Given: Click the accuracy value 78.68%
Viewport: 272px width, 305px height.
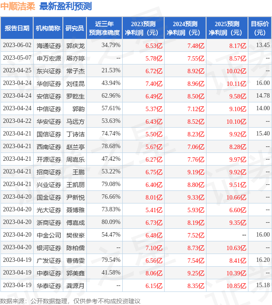Looking at the screenshot, I should pyautogui.click(x=111, y=146).
